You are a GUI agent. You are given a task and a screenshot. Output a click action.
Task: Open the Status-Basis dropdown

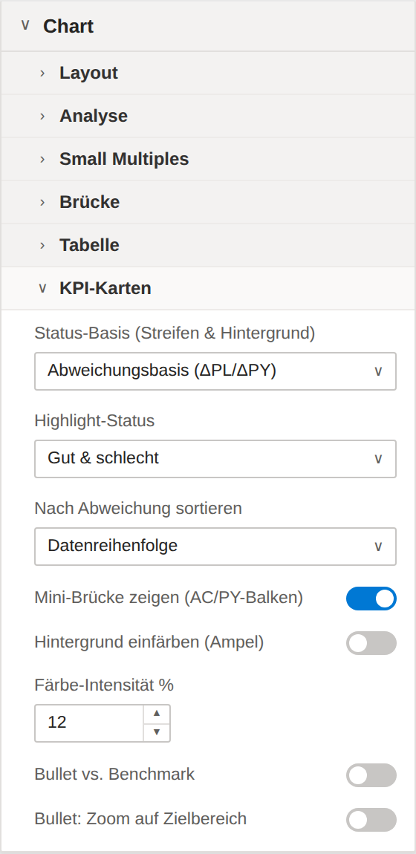pos(215,371)
